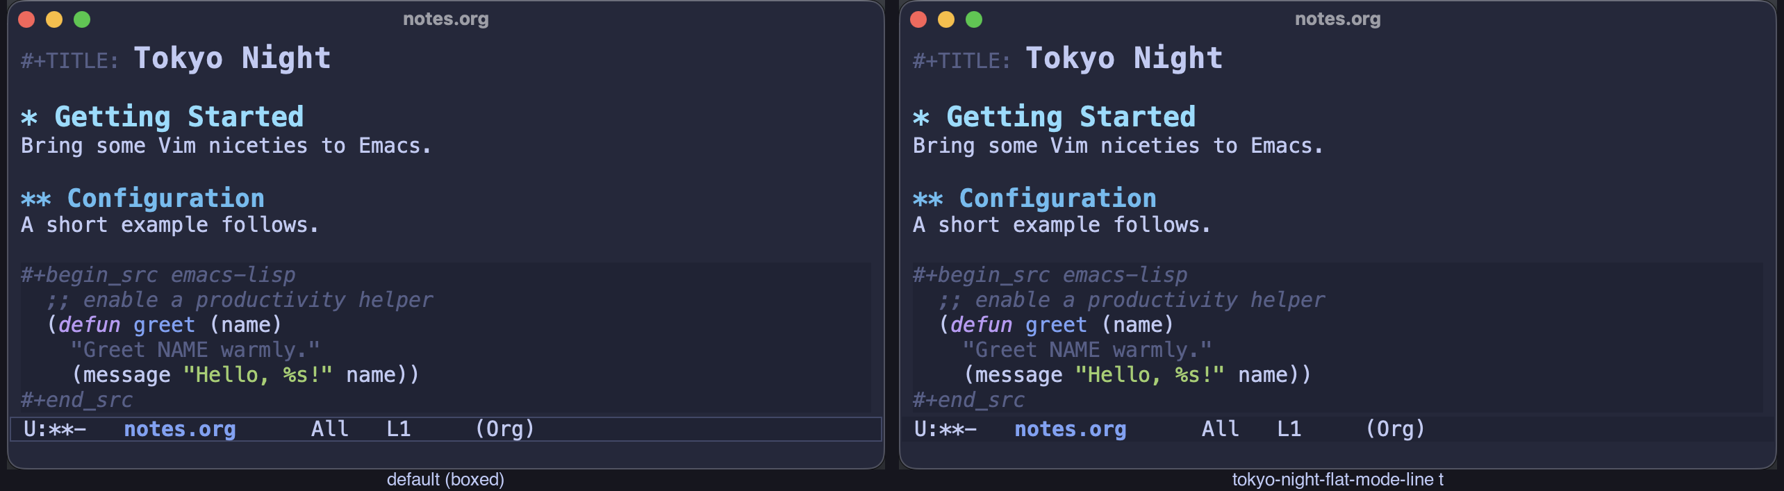Click the "Greet NAME warmly." docstring in right window

click(1087, 350)
